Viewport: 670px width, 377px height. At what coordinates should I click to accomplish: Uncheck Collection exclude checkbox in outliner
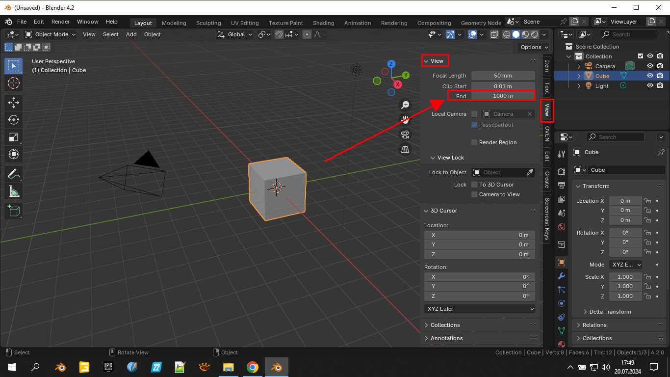640,56
